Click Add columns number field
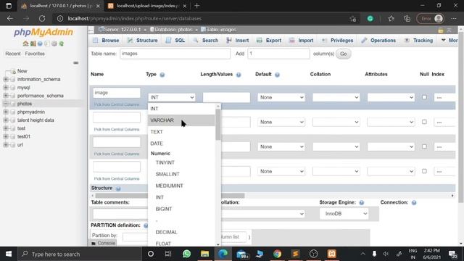 pyautogui.click(x=278, y=54)
